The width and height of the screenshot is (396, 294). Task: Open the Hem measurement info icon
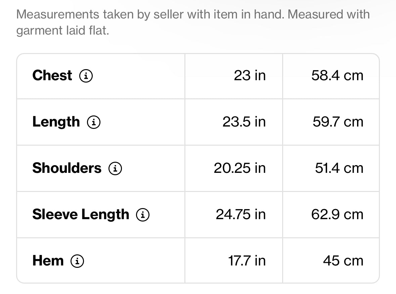[77, 261]
